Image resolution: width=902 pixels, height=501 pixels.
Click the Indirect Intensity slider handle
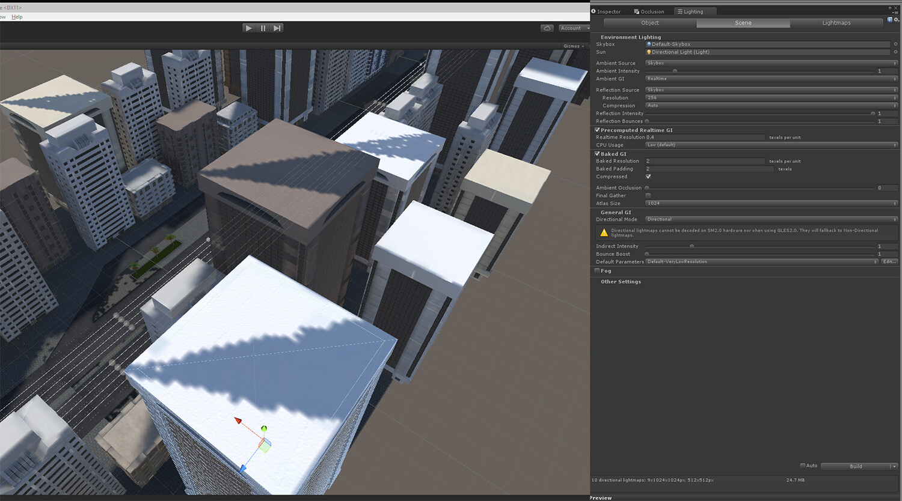pos(692,246)
